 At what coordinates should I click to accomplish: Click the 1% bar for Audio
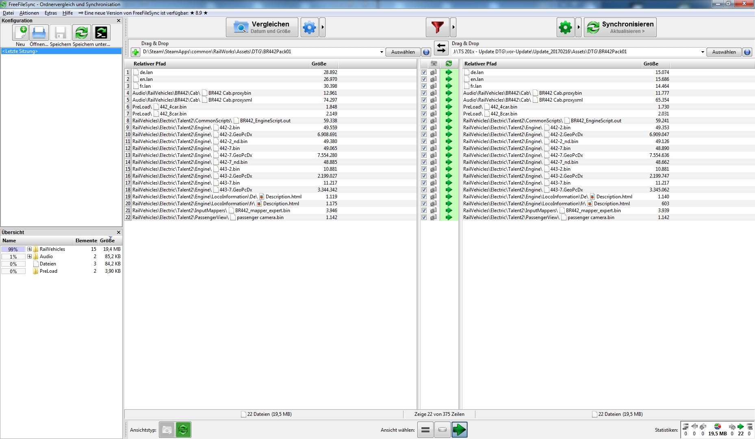[x=13, y=256]
